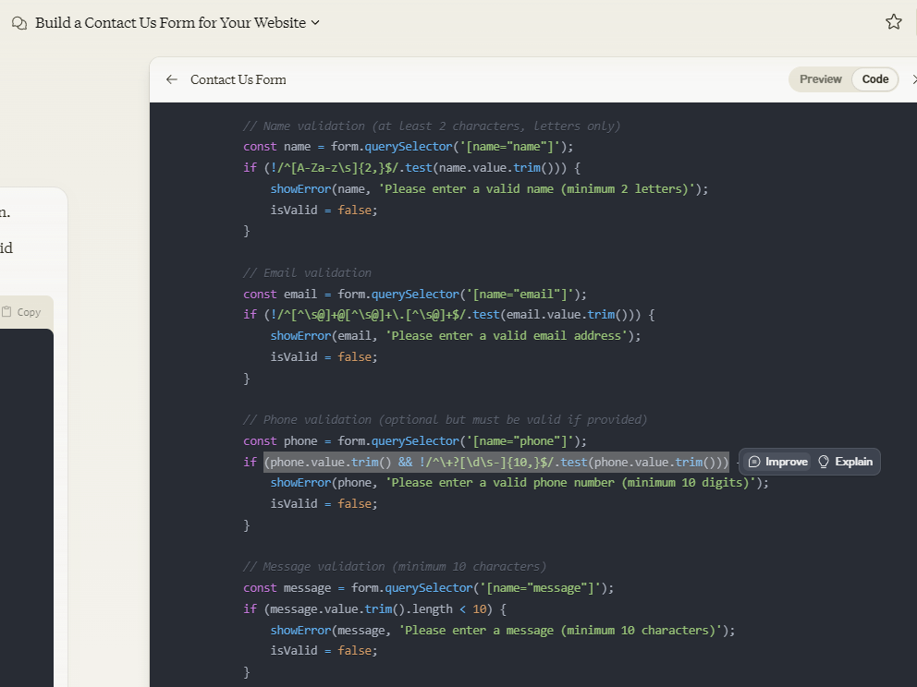Click the 'const message = form.querySelector' line
917x687 pixels.
pyautogui.click(x=429, y=587)
